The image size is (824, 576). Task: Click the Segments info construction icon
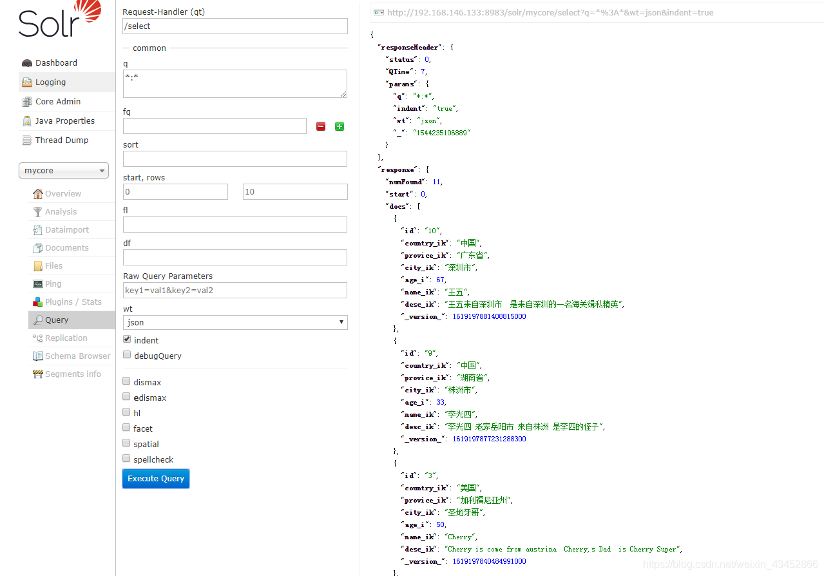point(38,374)
